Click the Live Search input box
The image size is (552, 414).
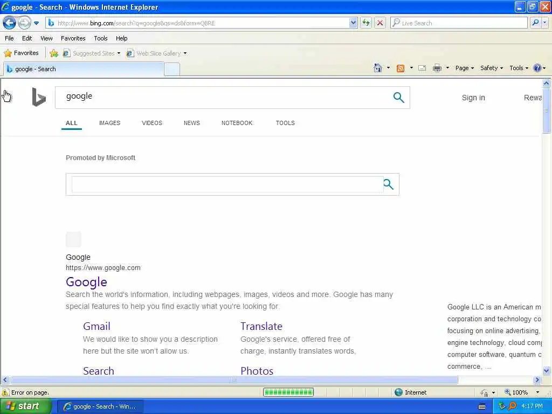tap(459, 23)
